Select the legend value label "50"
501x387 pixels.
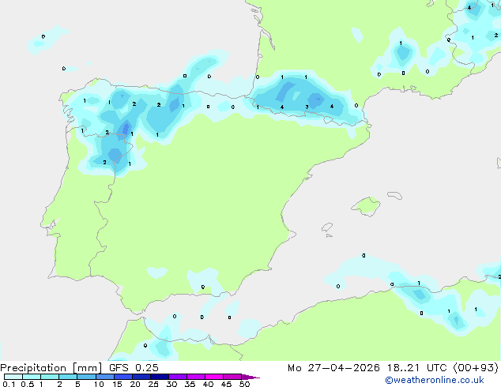pos(244,384)
